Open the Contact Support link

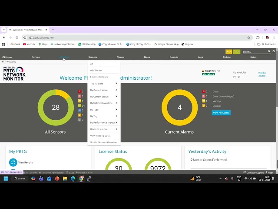tap(254, 172)
